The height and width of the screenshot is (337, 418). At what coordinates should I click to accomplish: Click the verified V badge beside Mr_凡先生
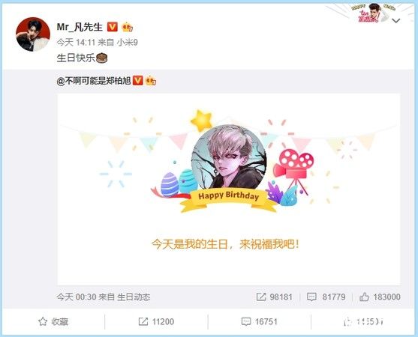tap(113, 27)
